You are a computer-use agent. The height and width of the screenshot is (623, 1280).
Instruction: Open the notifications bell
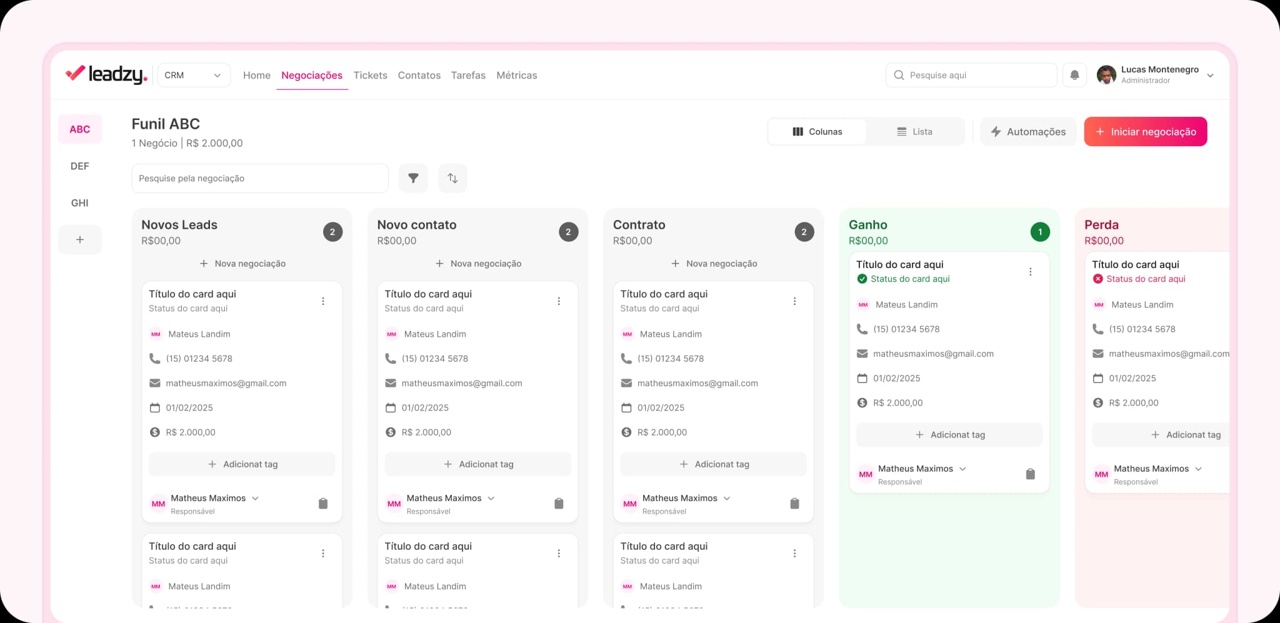coord(1074,75)
